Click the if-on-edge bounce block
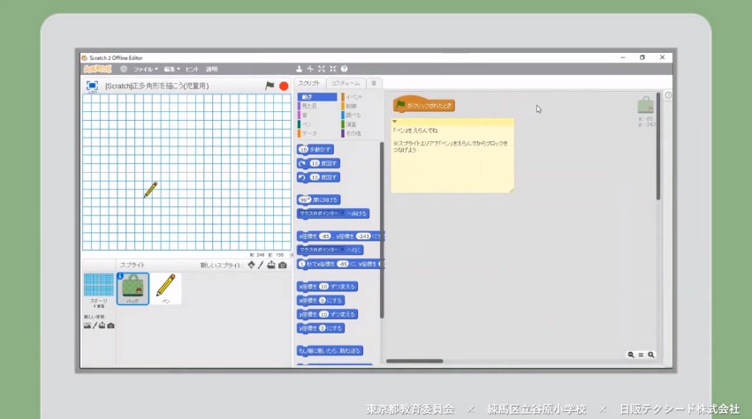The height and width of the screenshot is (419, 752). (330, 350)
